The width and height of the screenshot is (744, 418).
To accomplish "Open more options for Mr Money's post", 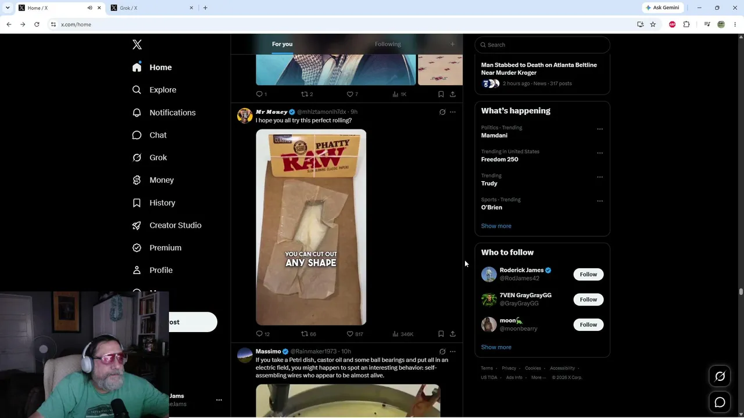I will (x=453, y=112).
